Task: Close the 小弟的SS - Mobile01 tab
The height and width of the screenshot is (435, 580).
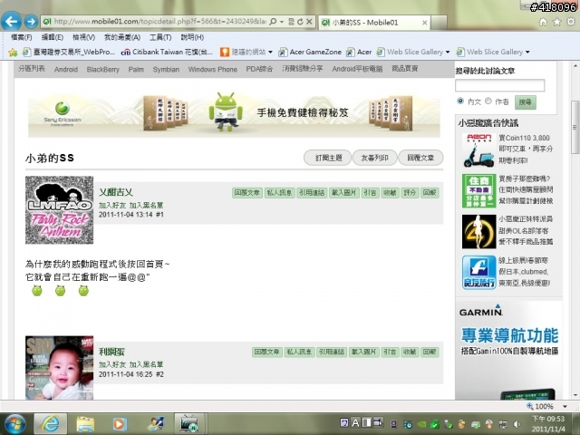Action: [x=425, y=23]
